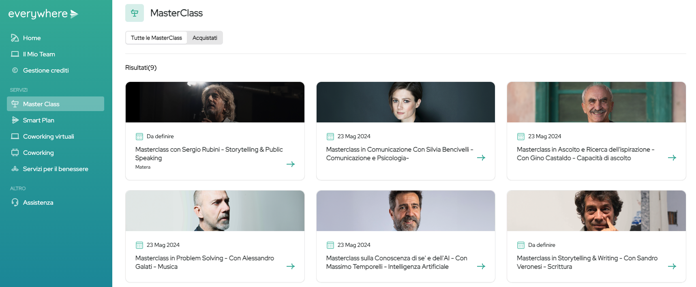Open Sergio Rubini masterclass via arrow

[291, 164]
